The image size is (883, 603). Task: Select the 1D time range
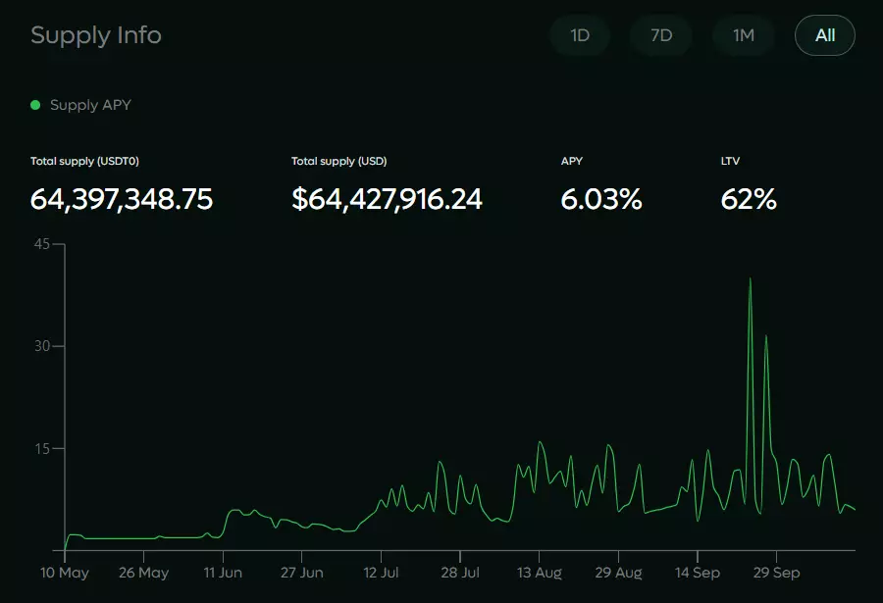pyautogui.click(x=580, y=35)
